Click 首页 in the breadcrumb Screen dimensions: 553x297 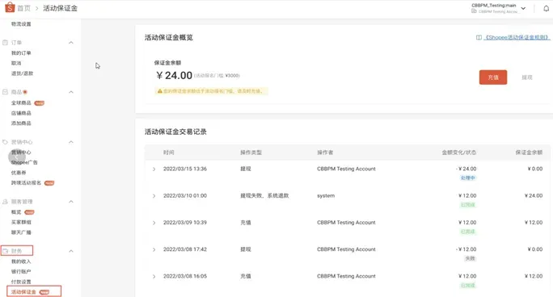[24, 8]
